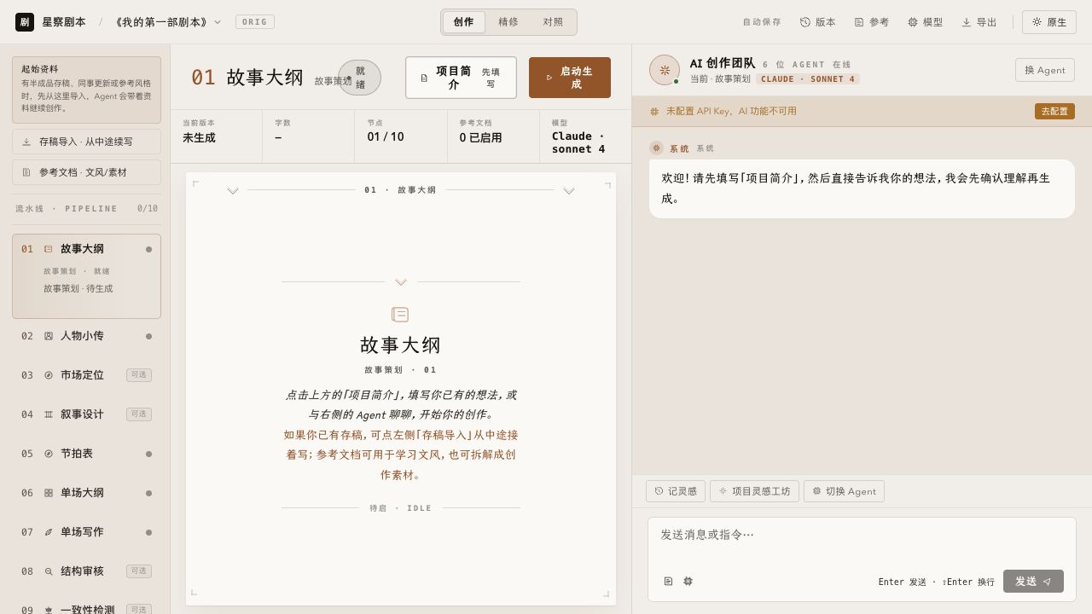Screen dimensions: 1092x614
Task: Select pipeline step 03 市场定位
Action: (86, 375)
